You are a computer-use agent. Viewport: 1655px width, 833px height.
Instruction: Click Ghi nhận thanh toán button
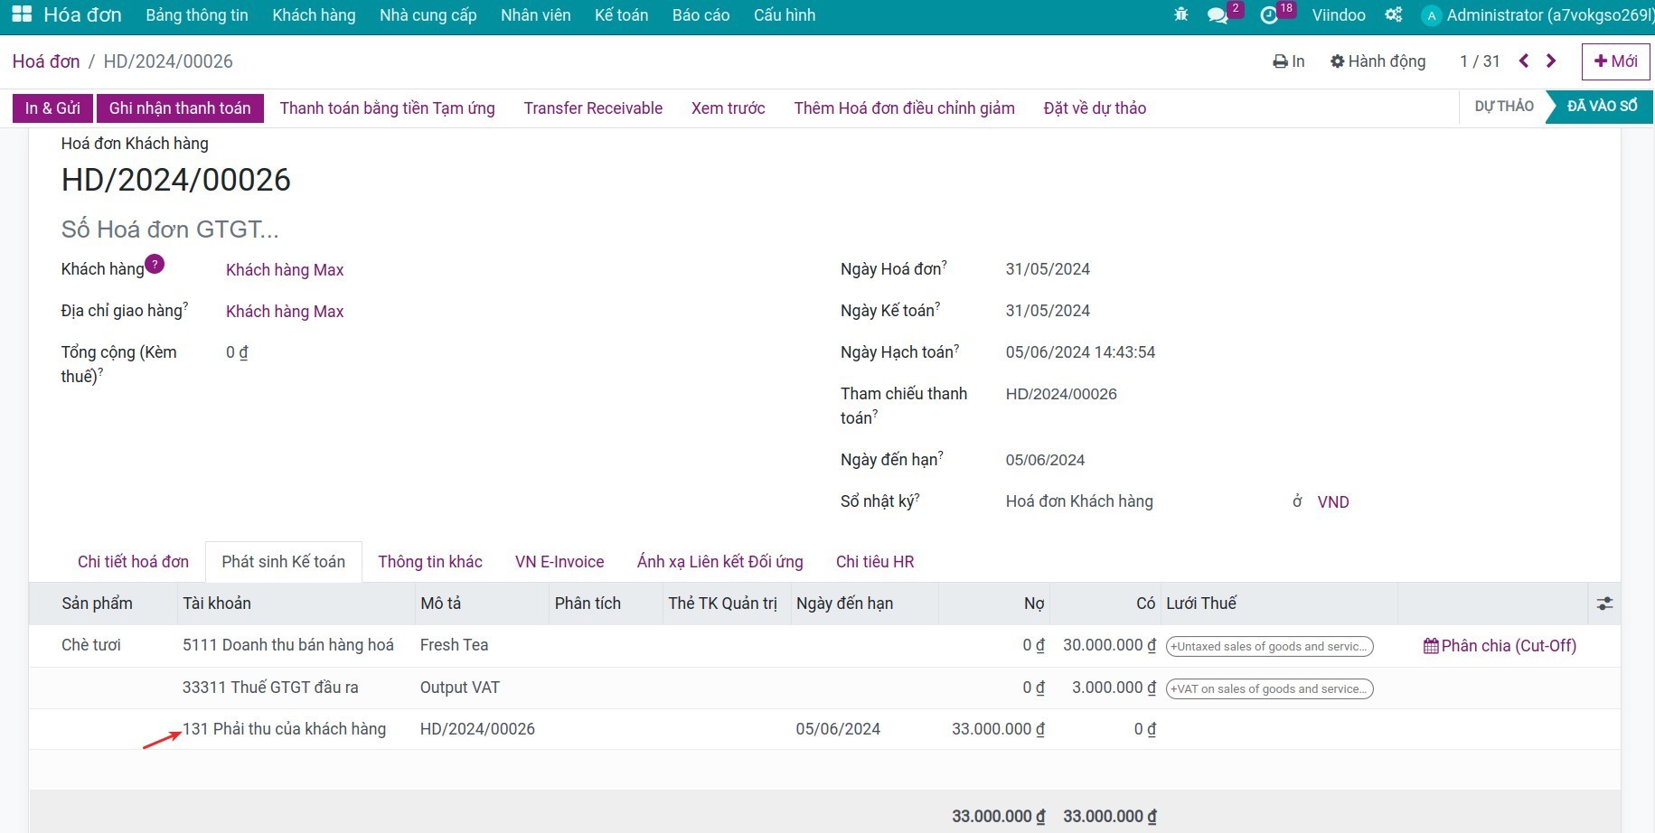(x=180, y=108)
